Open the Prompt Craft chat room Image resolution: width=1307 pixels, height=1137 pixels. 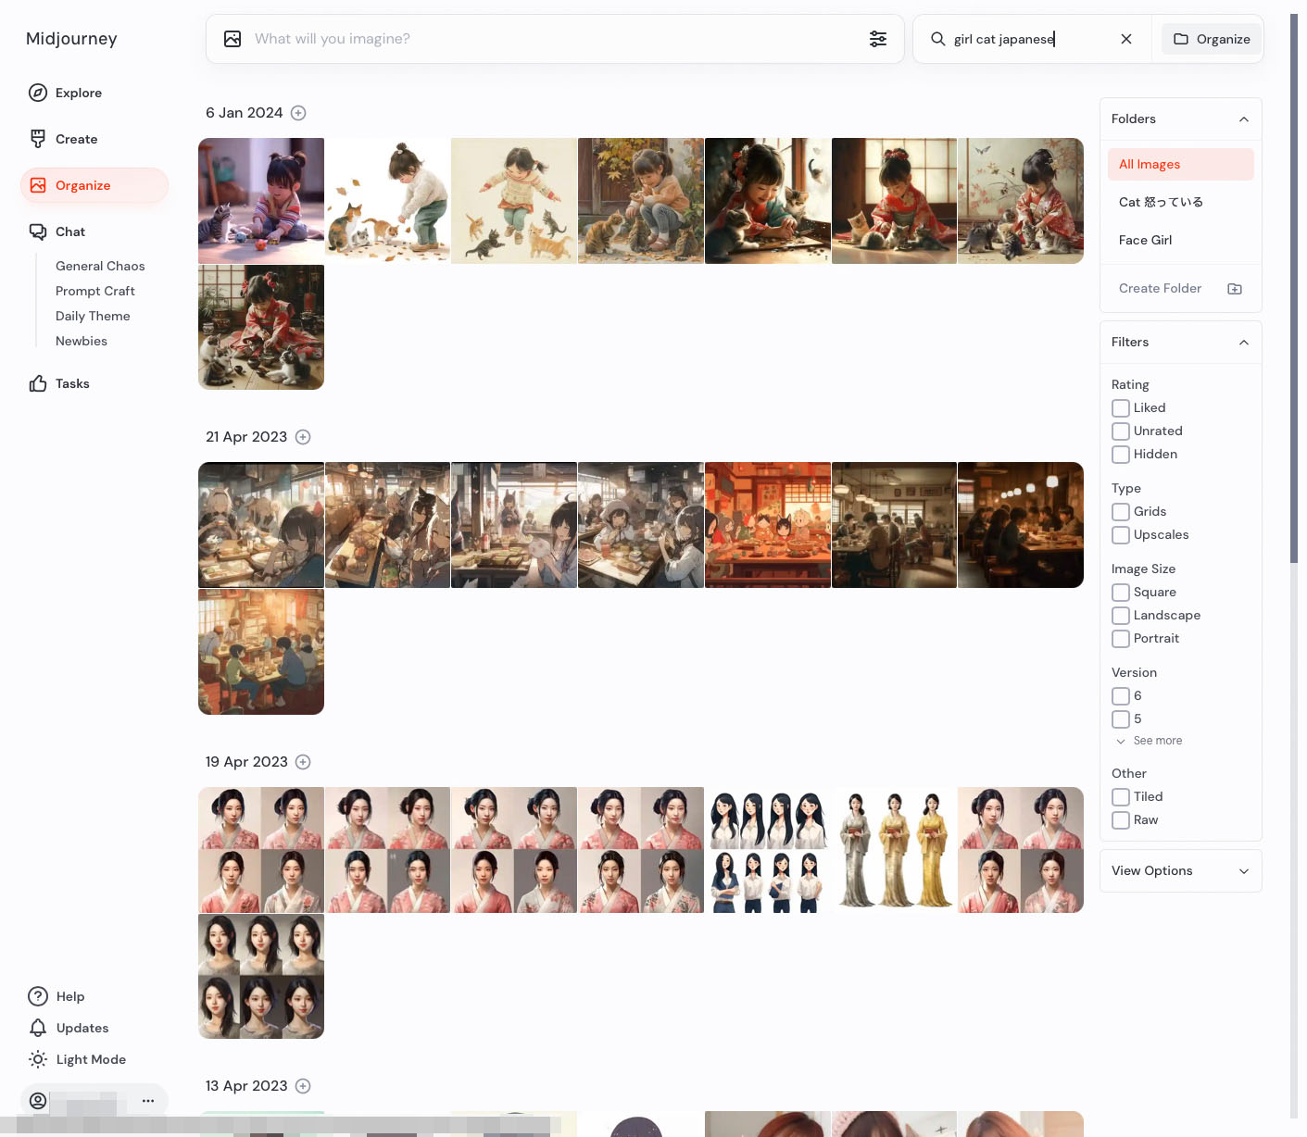(x=95, y=291)
